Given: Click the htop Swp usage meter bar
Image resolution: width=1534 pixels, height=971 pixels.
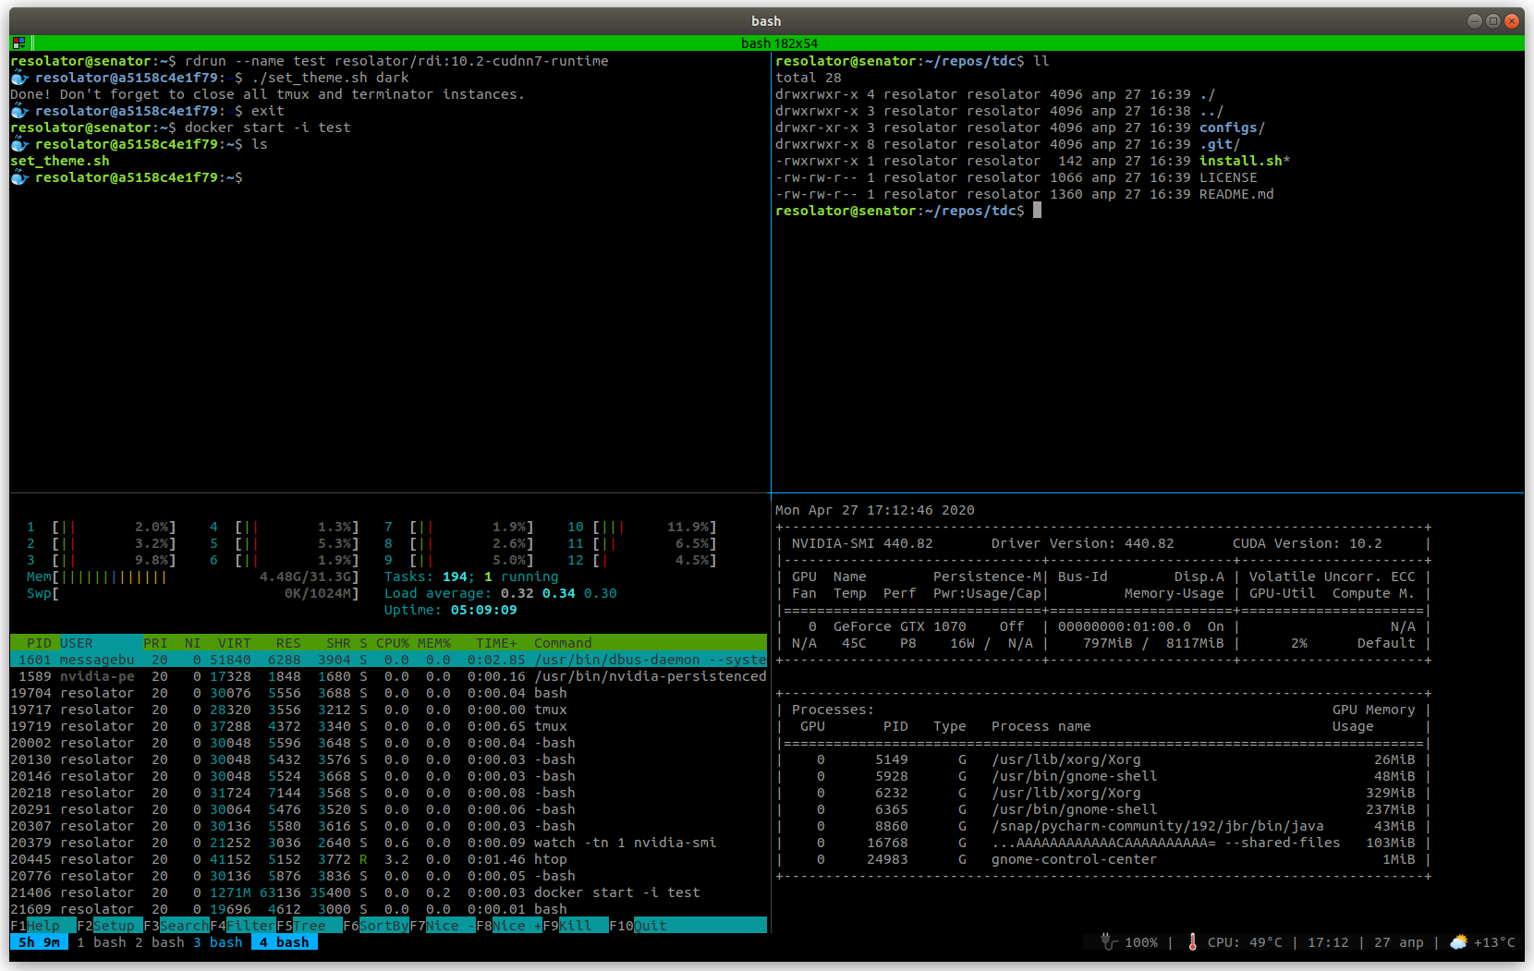Looking at the screenshot, I should (x=192, y=593).
